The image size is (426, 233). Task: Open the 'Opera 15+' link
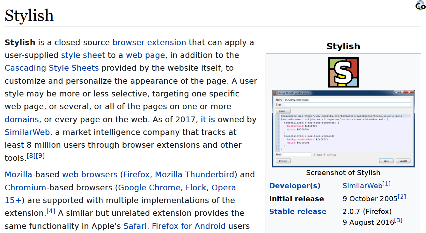[224, 188]
